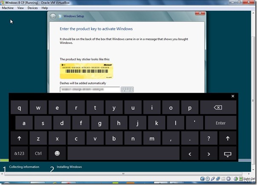This screenshot has height=185, width=257.
Task: Click the optical disc icon in VirtualBox status bar
Action: pos(208,179)
